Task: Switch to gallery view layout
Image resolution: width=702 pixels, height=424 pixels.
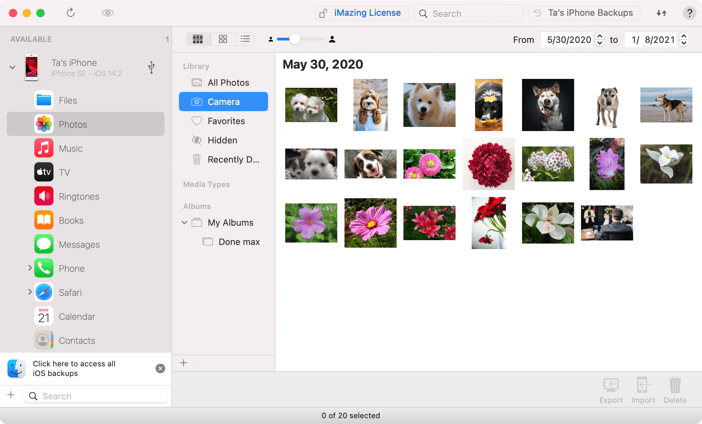Action: [x=223, y=39]
